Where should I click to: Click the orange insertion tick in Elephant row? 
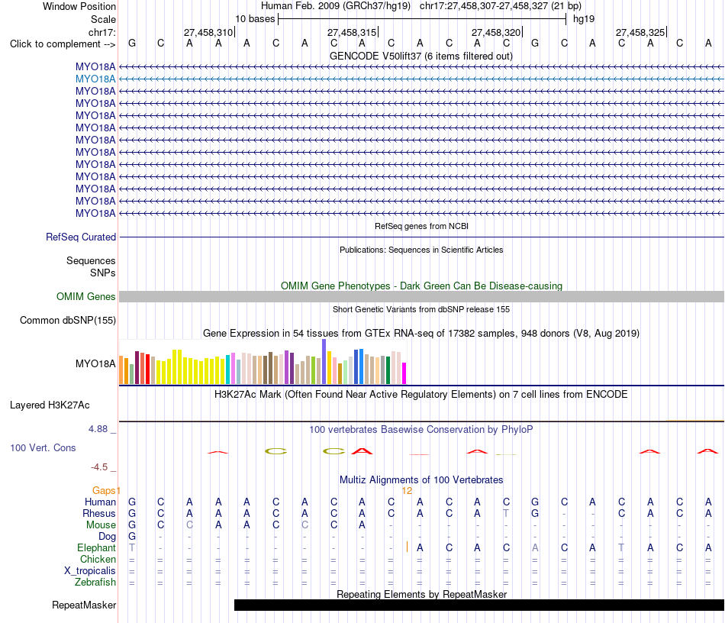point(407,547)
